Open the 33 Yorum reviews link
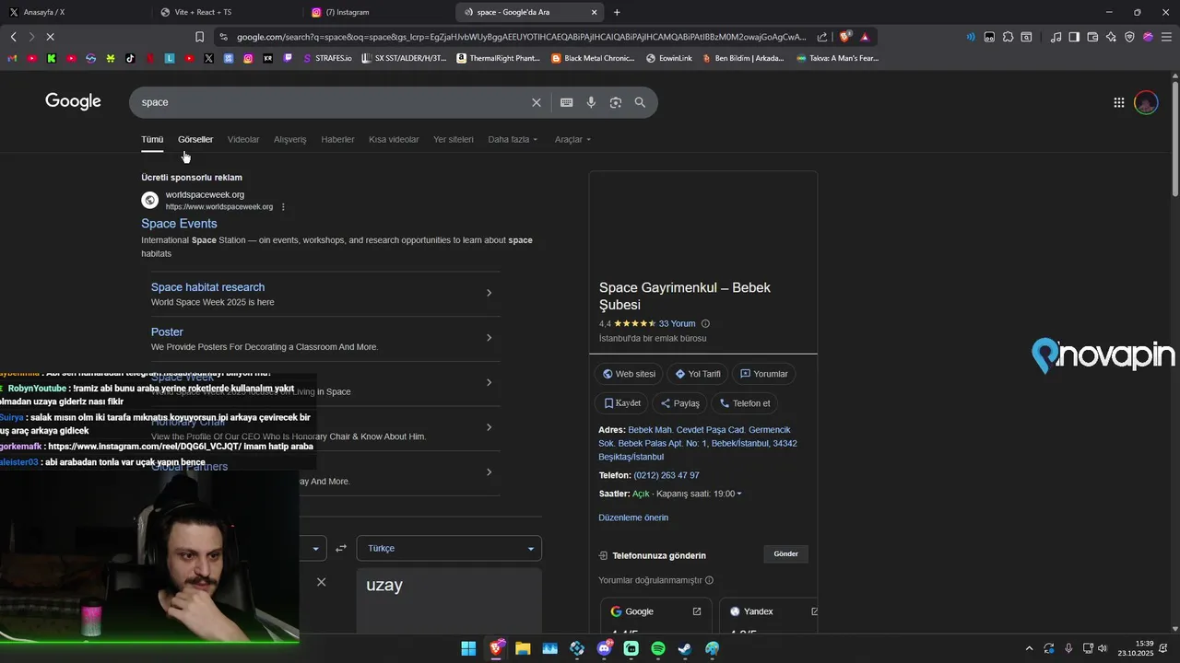This screenshot has height=663, width=1180. (x=677, y=323)
